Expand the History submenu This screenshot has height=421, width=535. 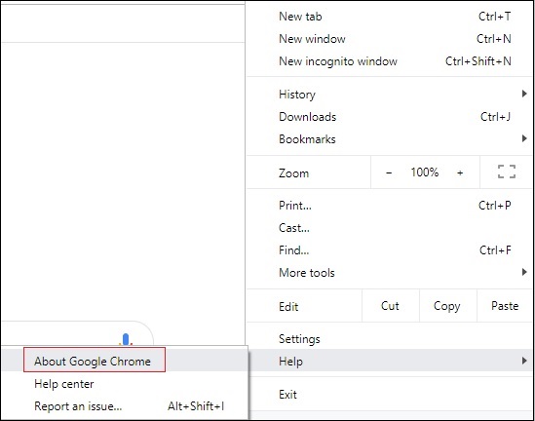(389, 95)
